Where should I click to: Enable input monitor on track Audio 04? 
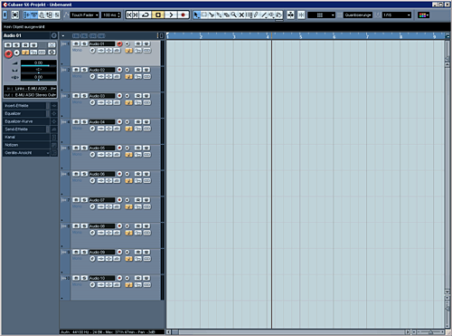click(x=127, y=121)
